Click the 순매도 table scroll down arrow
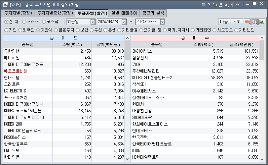Viewport: 268px width, 165px height. [127, 159]
